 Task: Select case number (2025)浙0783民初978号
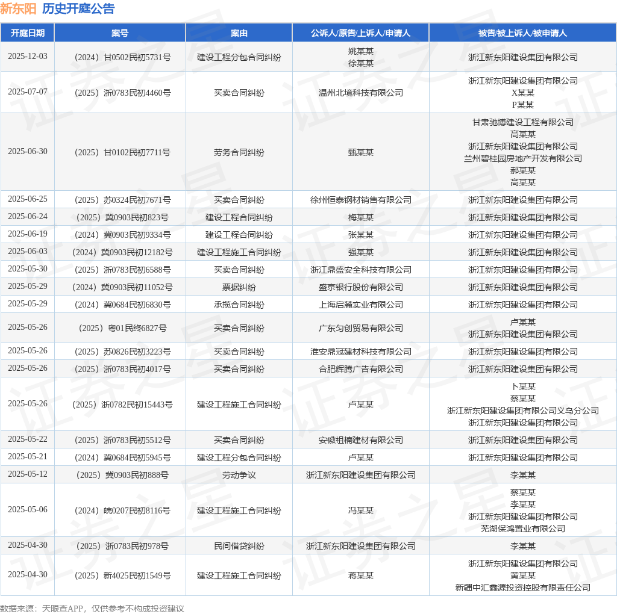(122, 546)
